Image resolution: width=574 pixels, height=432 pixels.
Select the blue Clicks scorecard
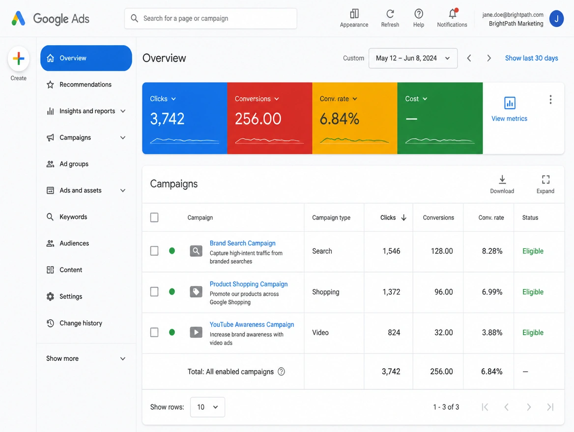pos(185,118)
